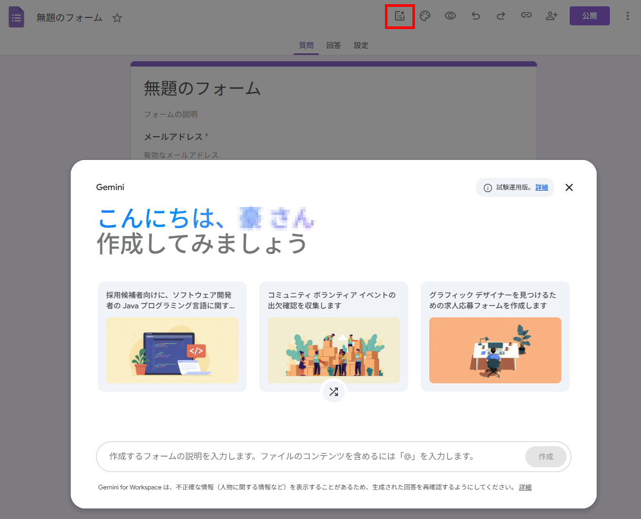Image resolution: width=641 pixels, height=519 pixels.
Task: Switch to the 設定 tab
Action: click(x=361, y=45)
